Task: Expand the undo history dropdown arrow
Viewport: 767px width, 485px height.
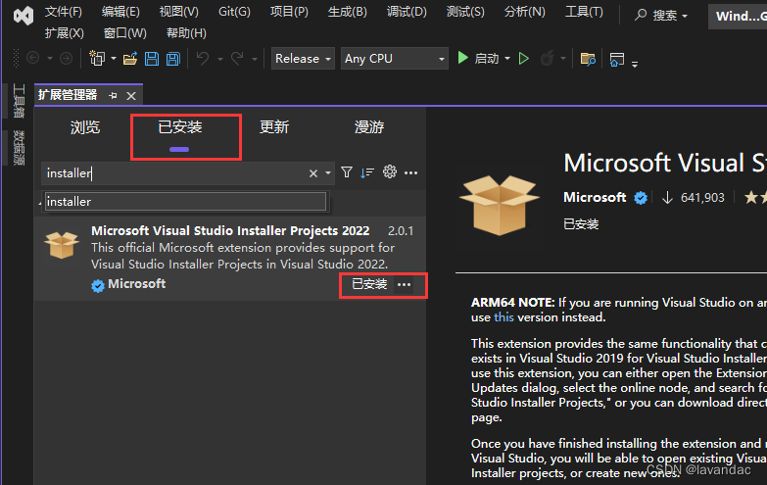Action: [x=220, y=59]
